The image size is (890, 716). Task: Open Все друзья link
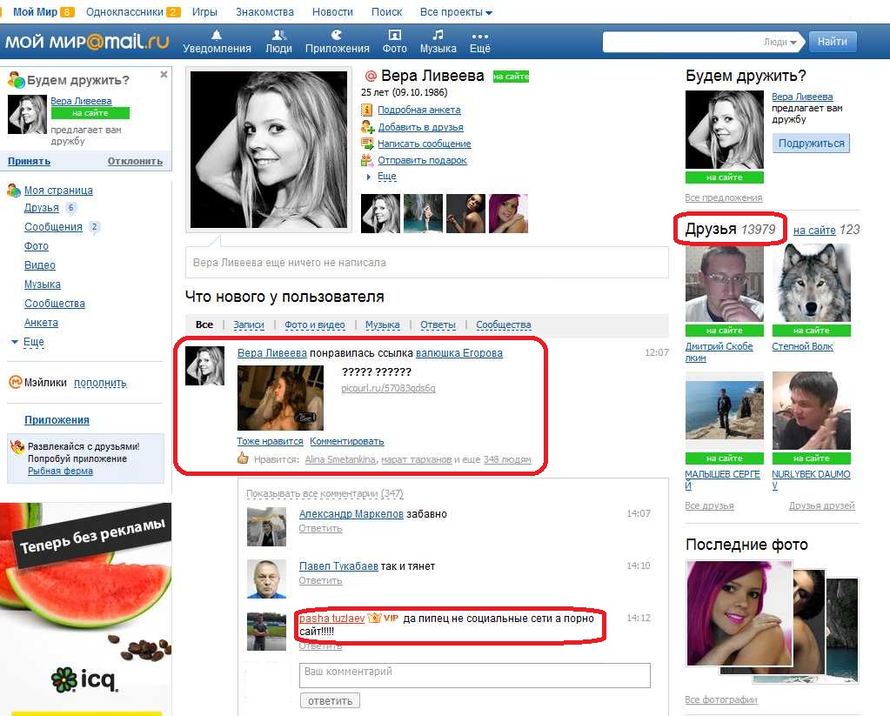(x=710, y=505)
